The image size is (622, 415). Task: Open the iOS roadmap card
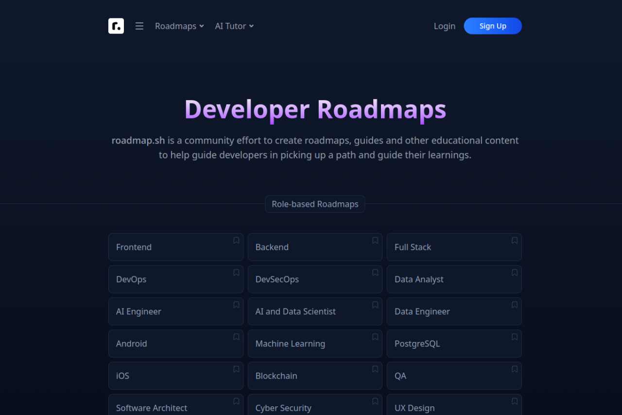[176, 376]
